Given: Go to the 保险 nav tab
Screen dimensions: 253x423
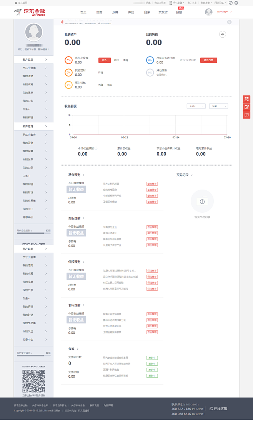Looking at the screenshot, I should [x=131, y=12].
